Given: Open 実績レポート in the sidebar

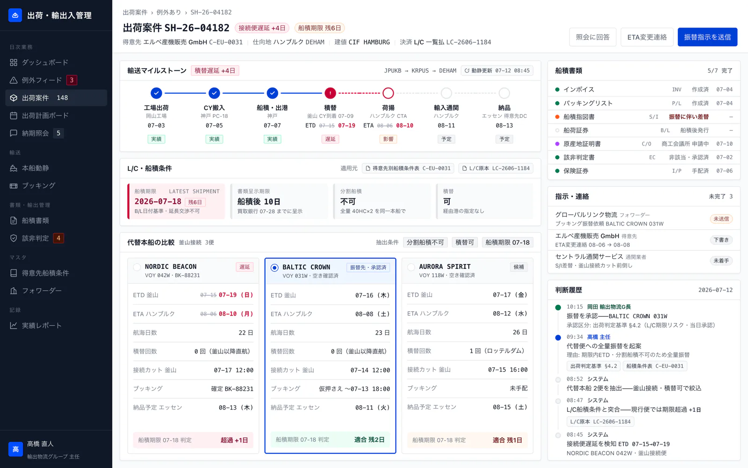Looking at the screenshot, I should (x=56, y=325).
